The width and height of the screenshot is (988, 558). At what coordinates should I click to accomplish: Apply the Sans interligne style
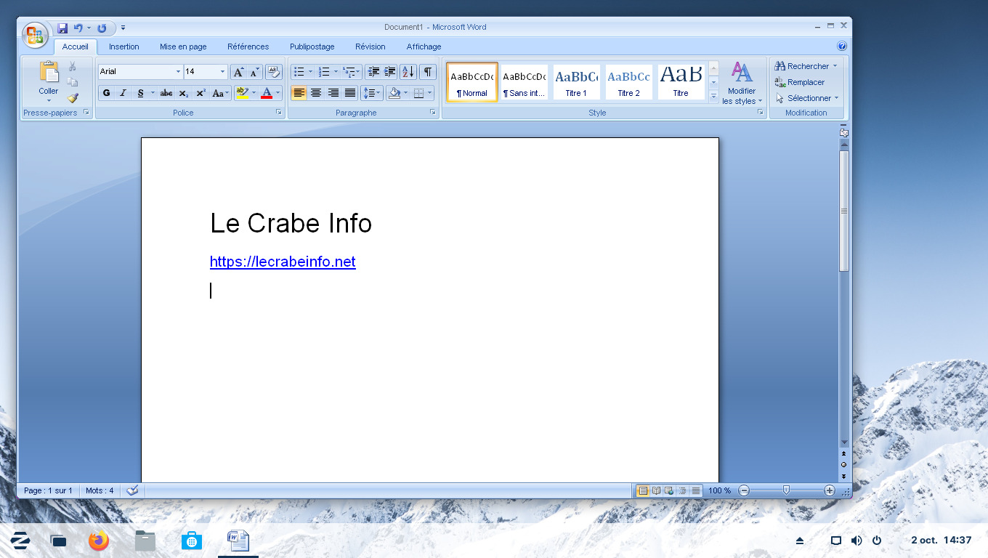click(x=524, y=81)
